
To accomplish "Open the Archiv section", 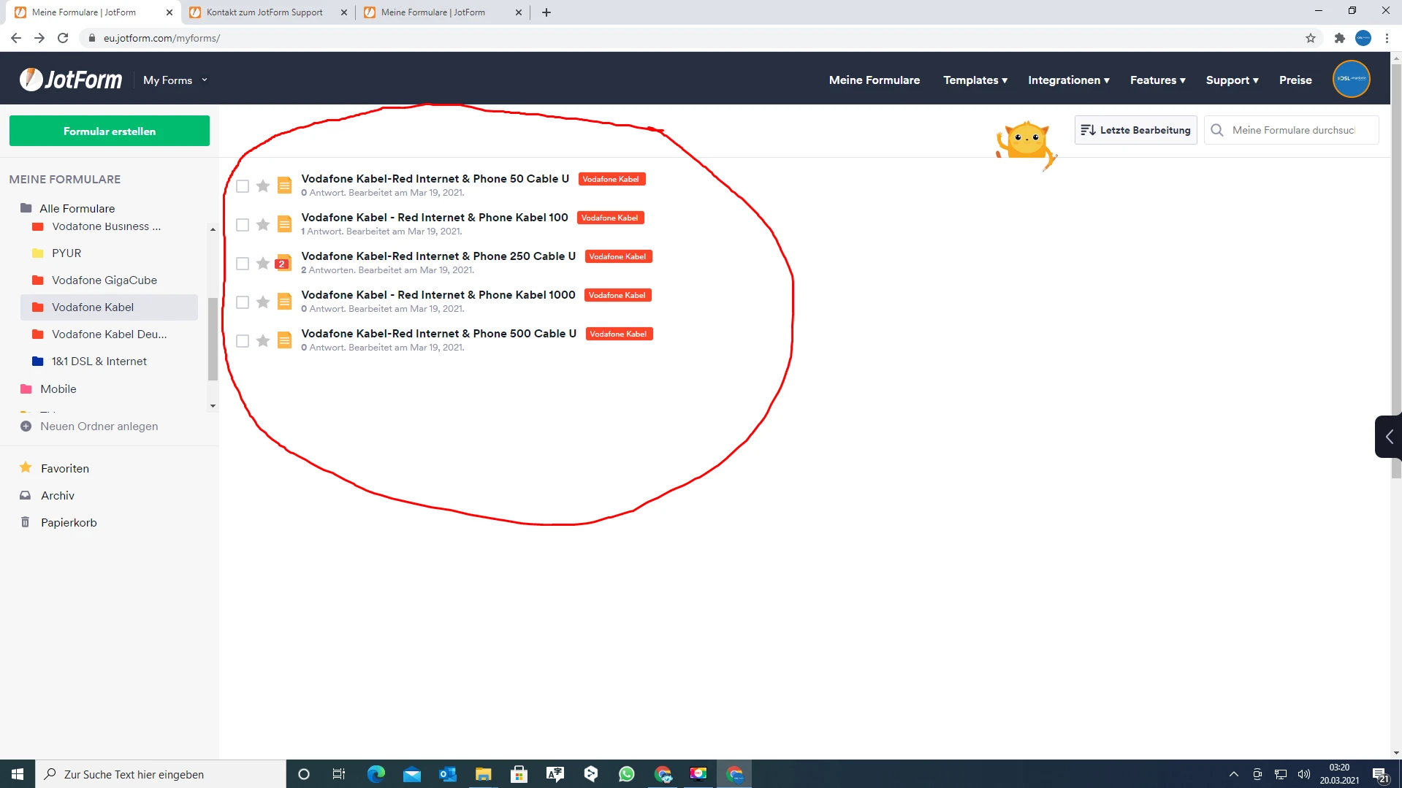I will [x=57, y=495].
